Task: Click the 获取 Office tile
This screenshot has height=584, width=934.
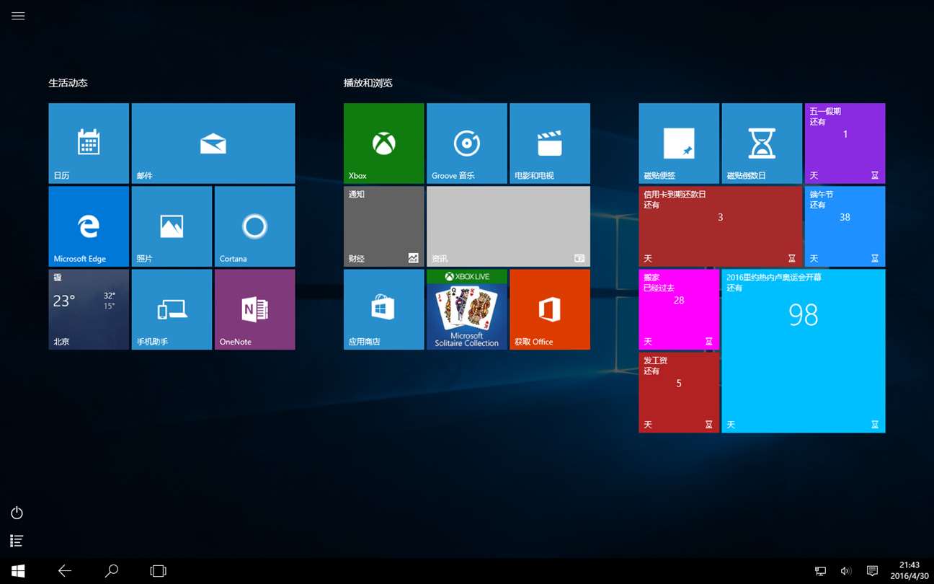Action: 550,309
